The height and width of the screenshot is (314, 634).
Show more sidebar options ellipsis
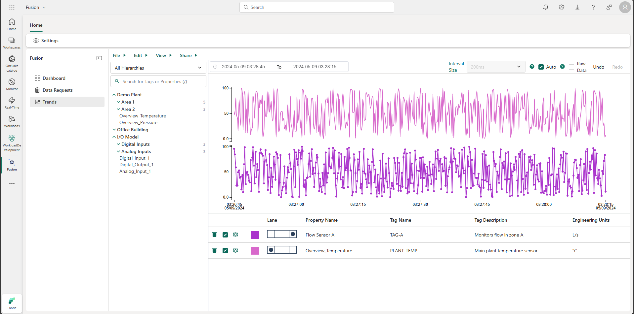pos(12,183)
